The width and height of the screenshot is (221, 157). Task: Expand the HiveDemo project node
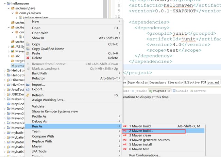click(5, 85)
